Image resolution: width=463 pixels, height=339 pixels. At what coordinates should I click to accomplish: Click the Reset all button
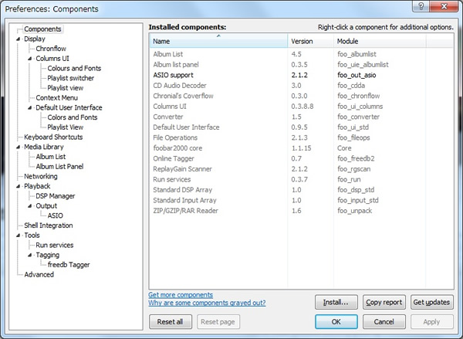click(171, 321)
